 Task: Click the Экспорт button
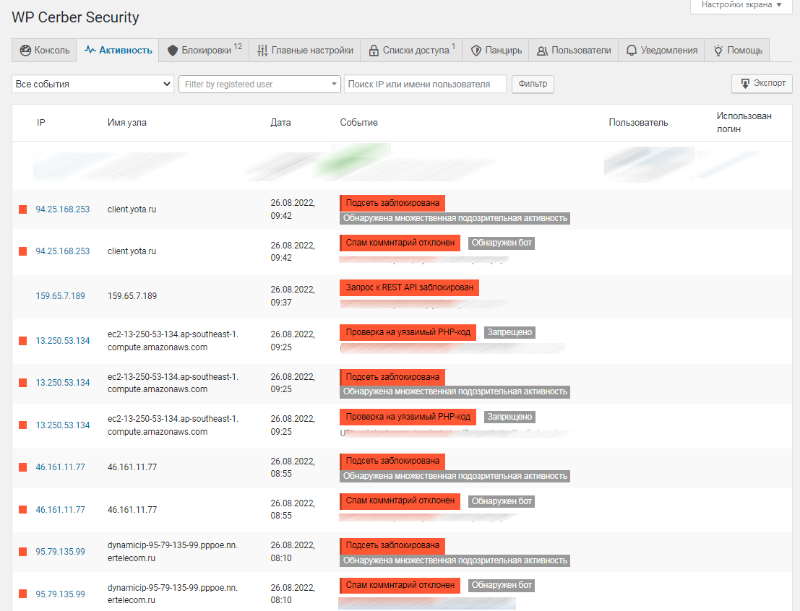(x=762, y=83)
